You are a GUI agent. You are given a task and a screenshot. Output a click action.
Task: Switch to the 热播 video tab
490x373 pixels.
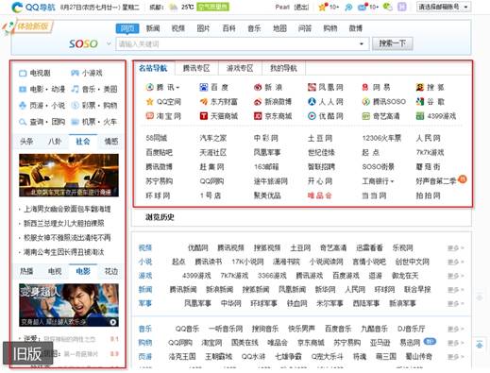click(x=26, y=271)
